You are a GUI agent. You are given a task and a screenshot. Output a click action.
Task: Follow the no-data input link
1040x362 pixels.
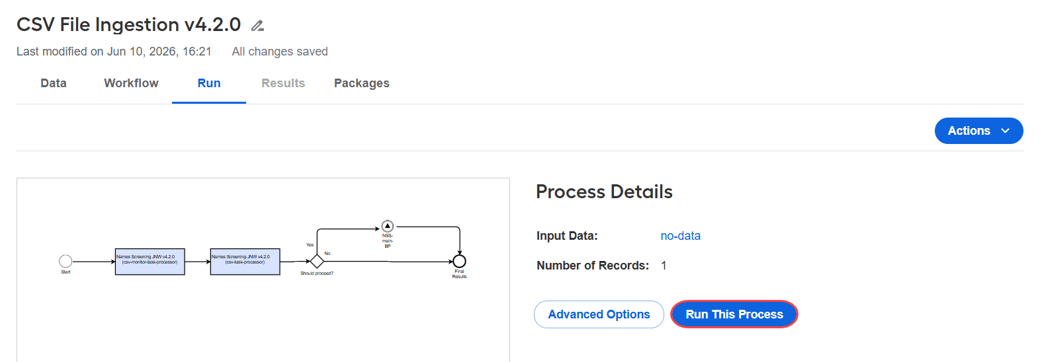pyautogui.click(x=680, y=236)
